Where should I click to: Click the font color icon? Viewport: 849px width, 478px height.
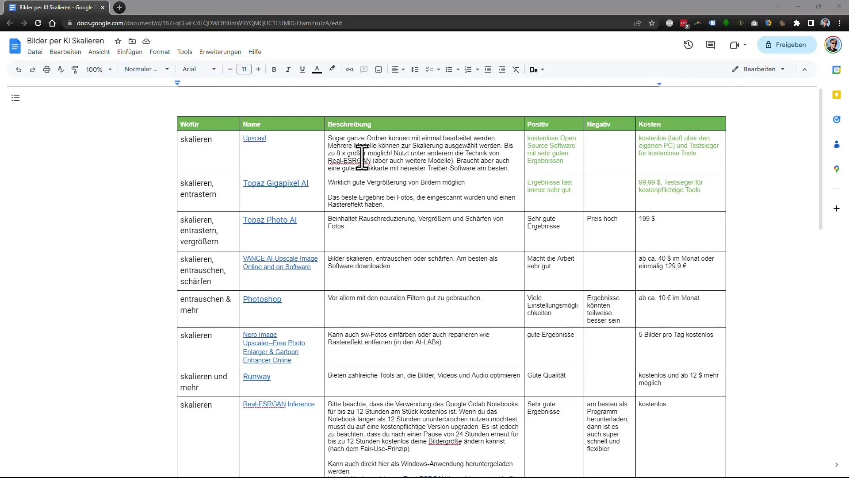(x=317, y=69)
